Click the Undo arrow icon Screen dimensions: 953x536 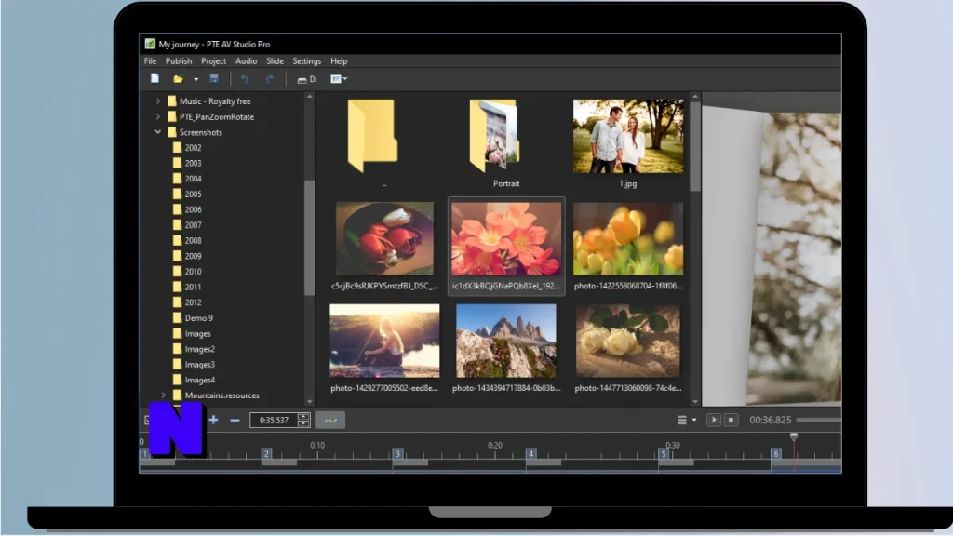pos(245,79)
